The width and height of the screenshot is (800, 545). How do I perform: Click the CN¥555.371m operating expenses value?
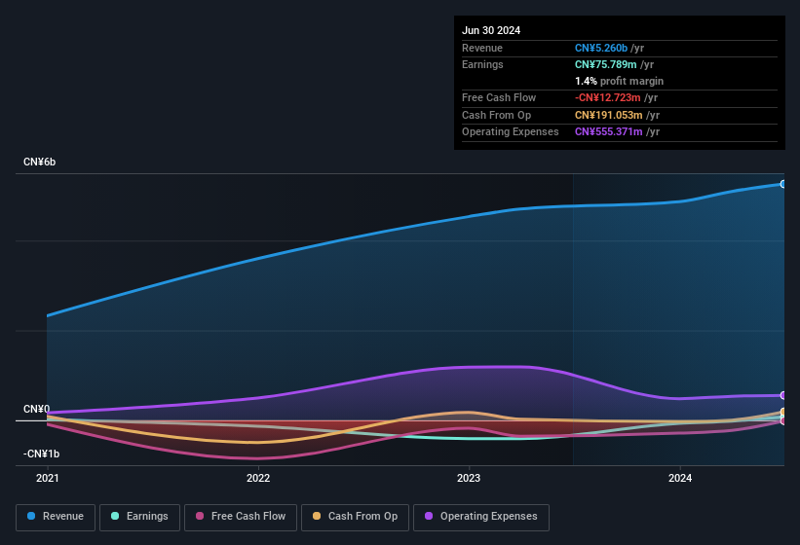click(x=609, y=131)
